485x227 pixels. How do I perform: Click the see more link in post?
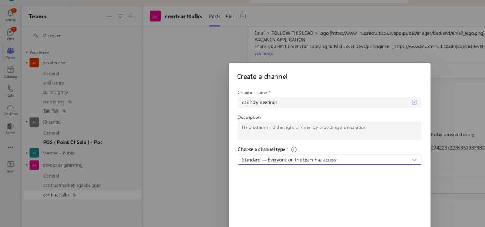click(264, 54)
